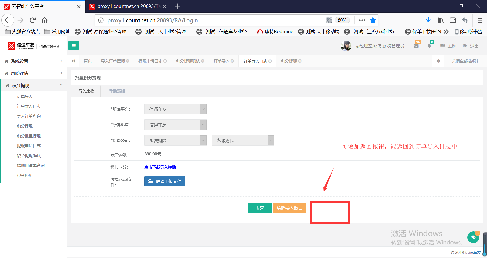Switch to the 提现申请日志 tab
Viewport: 487px width, 258px height.
(150, 61)
